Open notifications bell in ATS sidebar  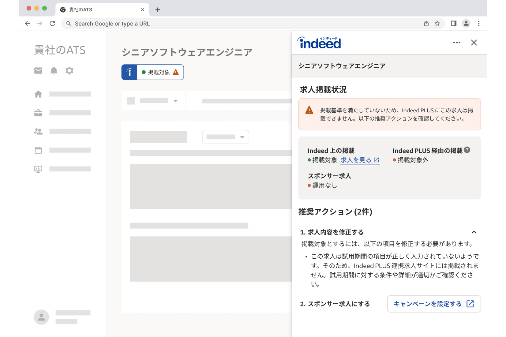[54, 70]
